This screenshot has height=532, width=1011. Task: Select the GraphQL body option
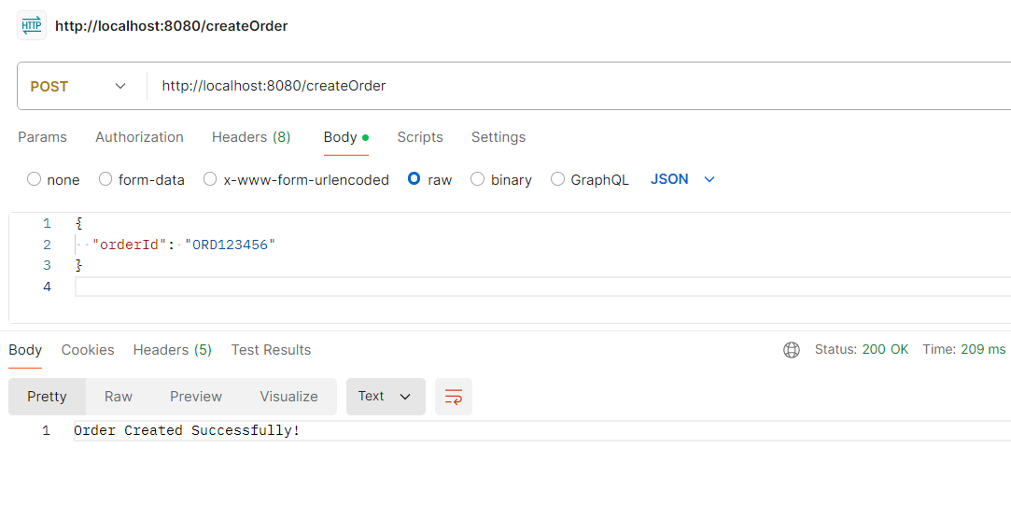coord(558,179)
